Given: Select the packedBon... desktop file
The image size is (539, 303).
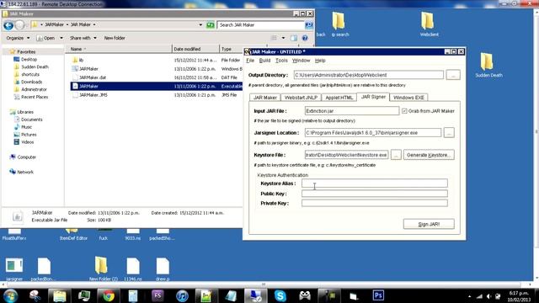Looking at the screenshot, I should (x=43, y=269).
